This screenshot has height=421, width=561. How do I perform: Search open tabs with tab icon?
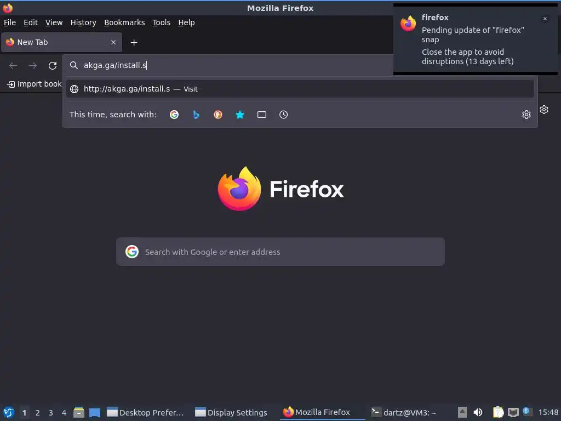click(262, 115)
